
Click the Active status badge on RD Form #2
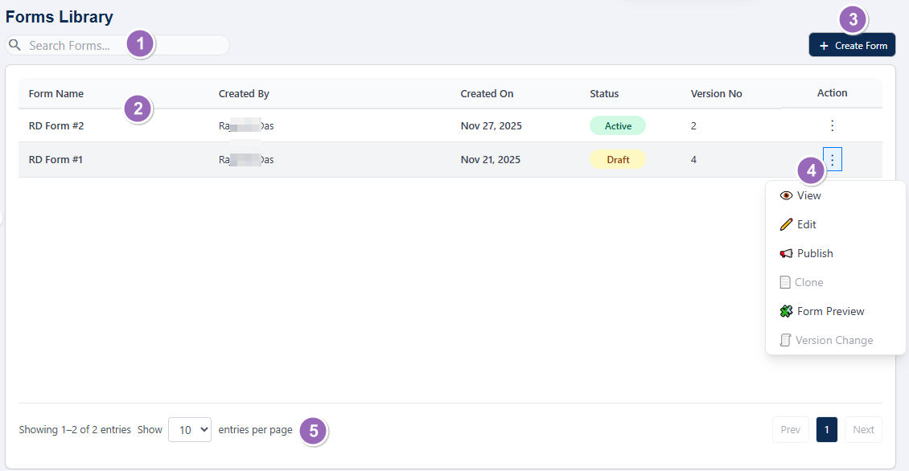point(618,125)
